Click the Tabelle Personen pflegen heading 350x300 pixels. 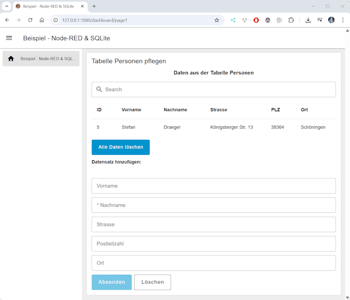tap(129, 61)
